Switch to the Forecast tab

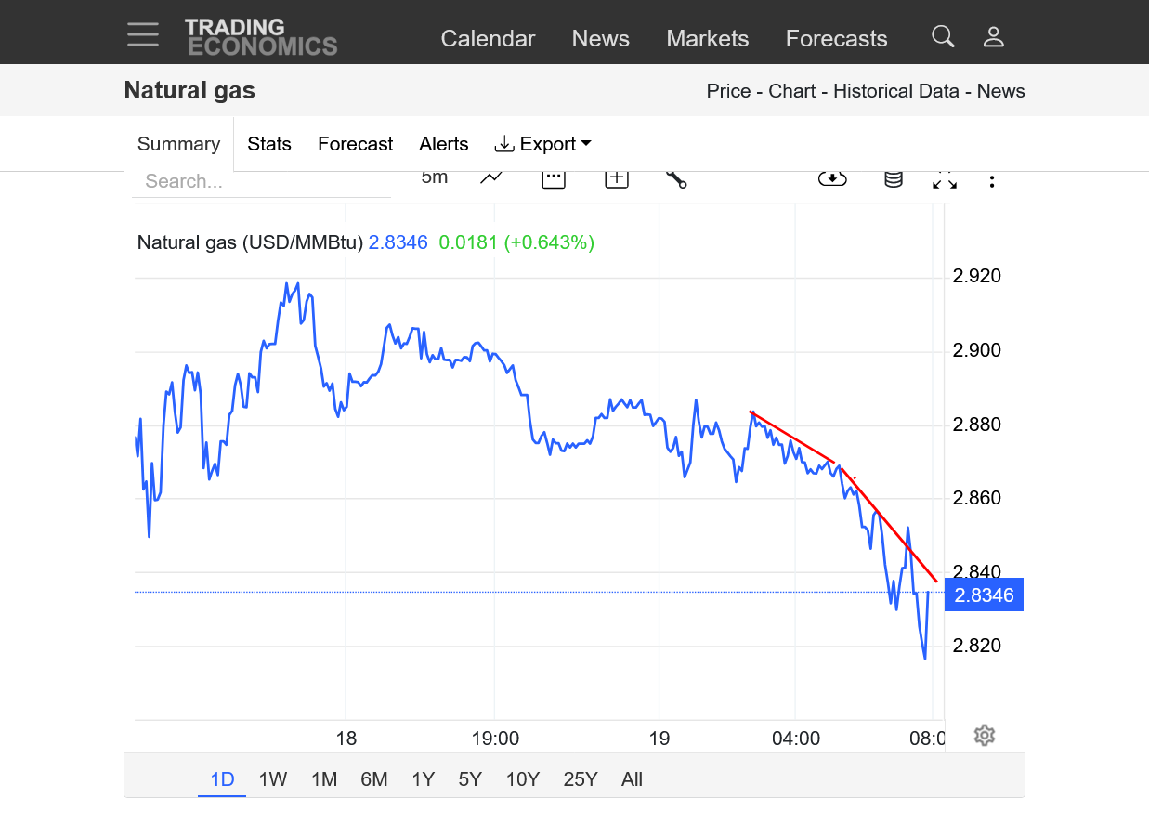coord(355,144)
